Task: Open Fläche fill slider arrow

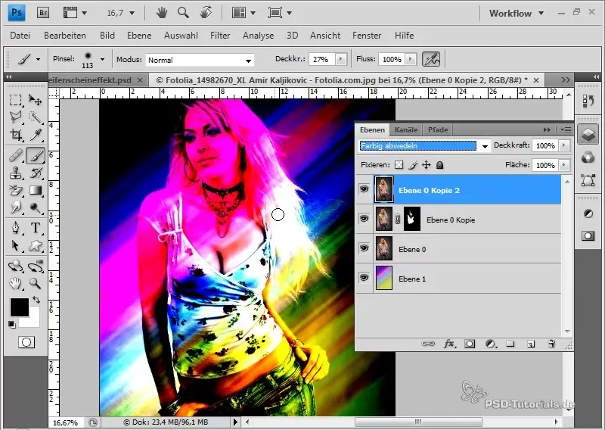Action: coord(564,165)
